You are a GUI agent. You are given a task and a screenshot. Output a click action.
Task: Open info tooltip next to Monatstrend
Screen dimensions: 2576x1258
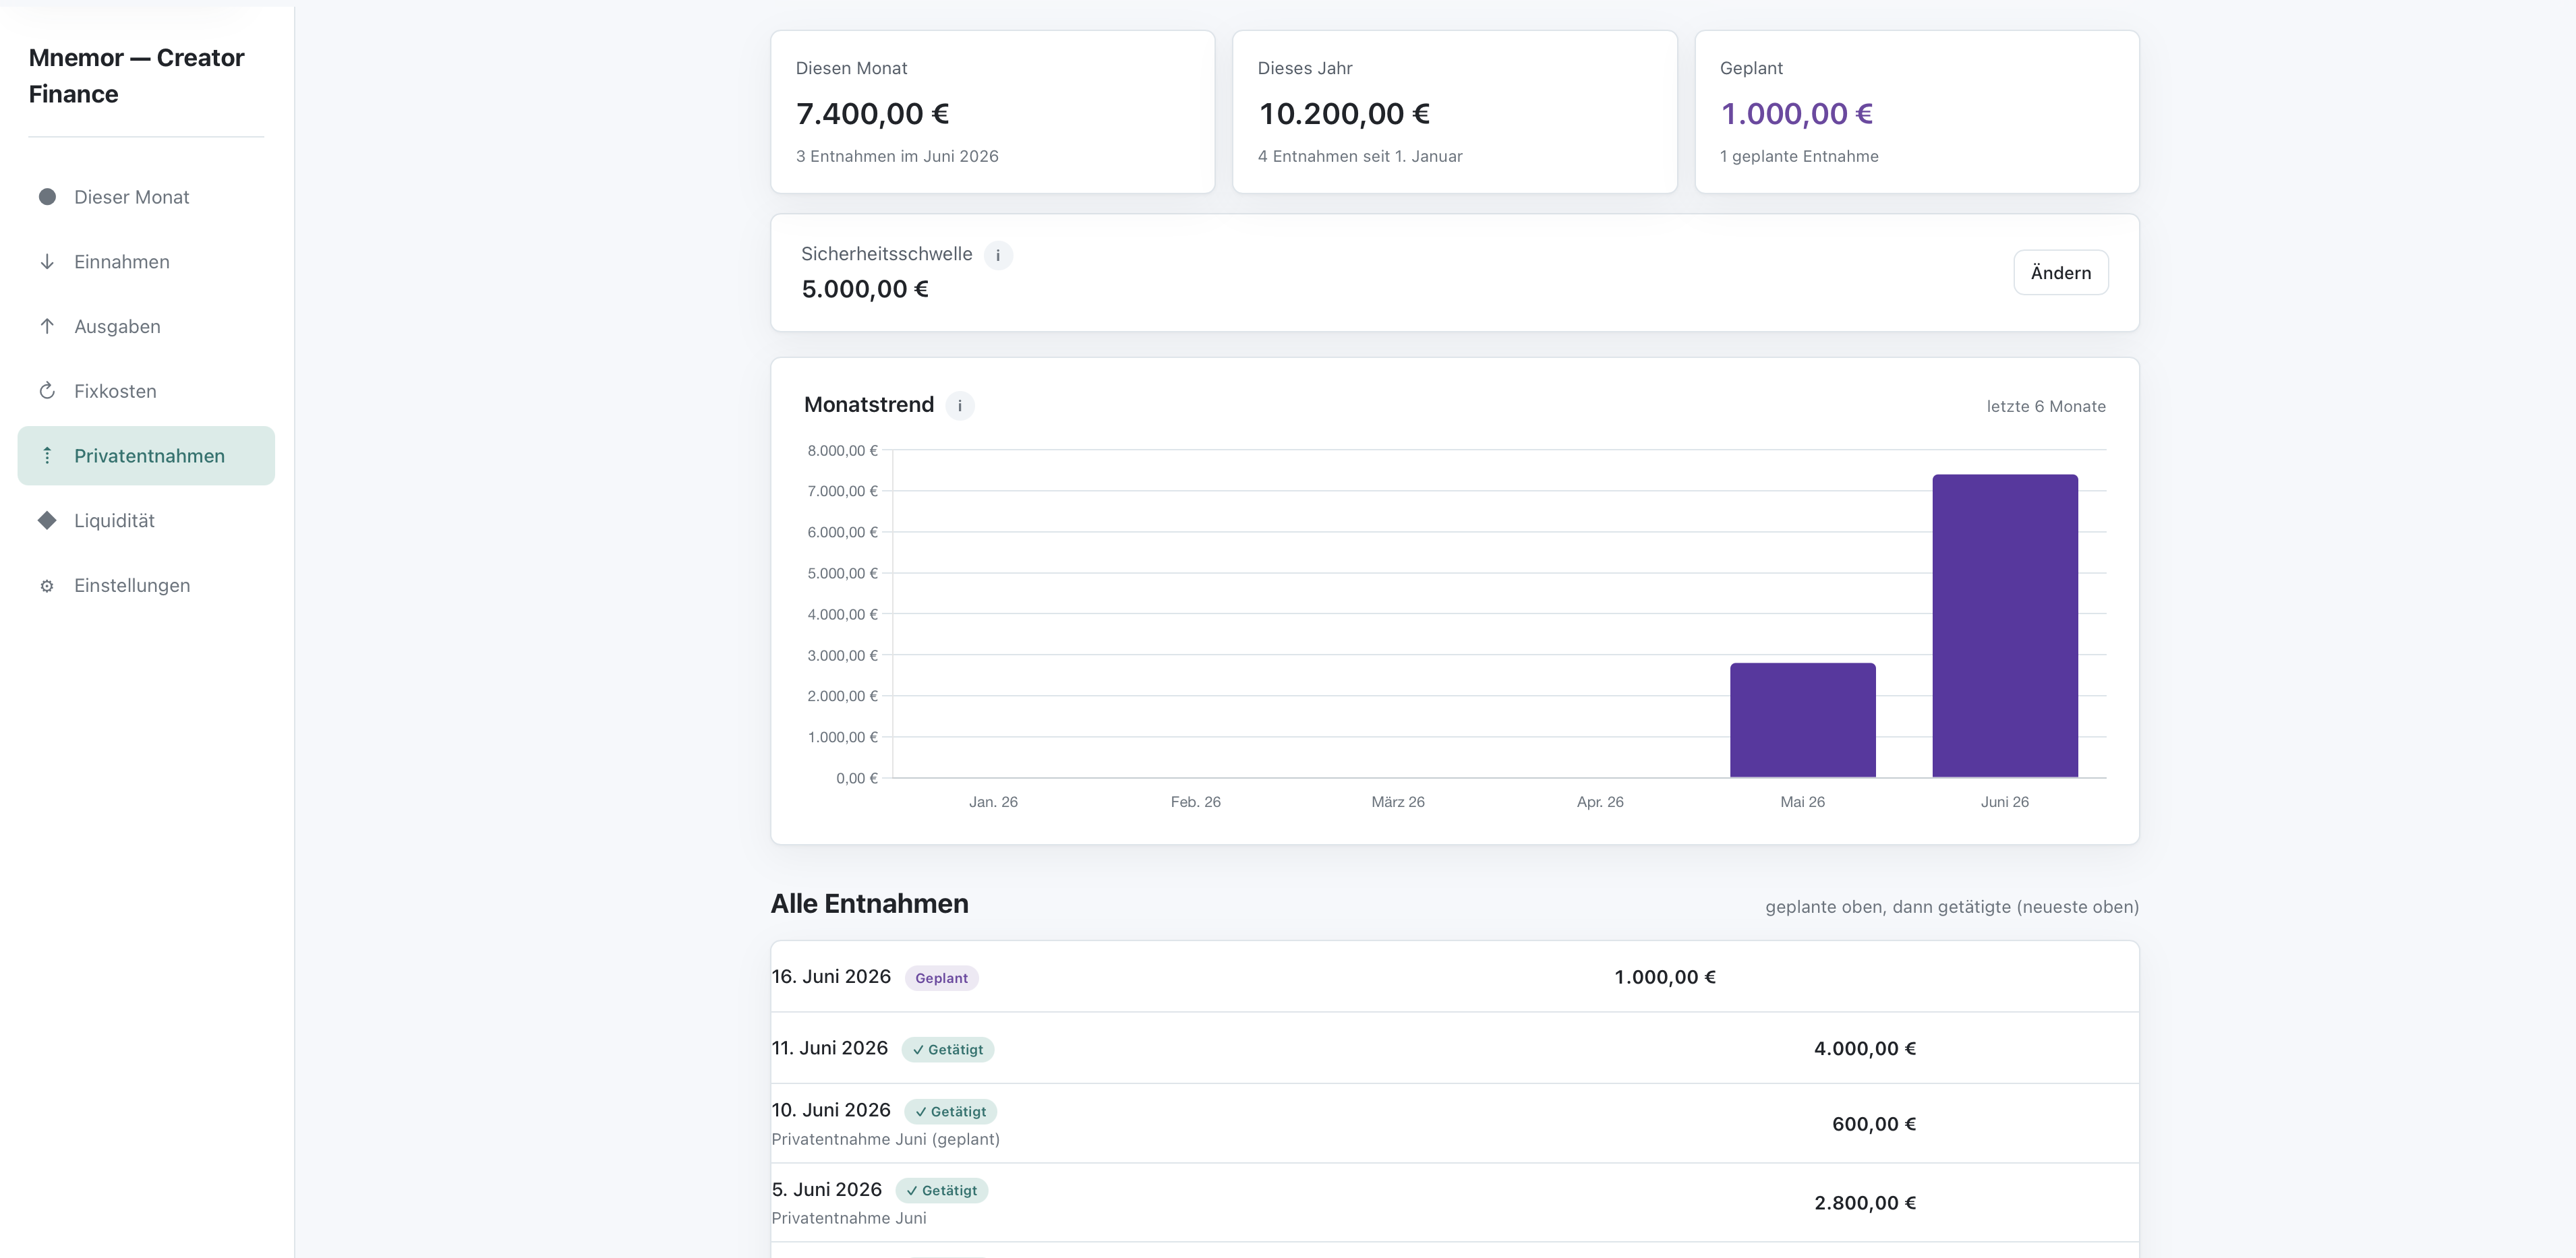(960, 406)
